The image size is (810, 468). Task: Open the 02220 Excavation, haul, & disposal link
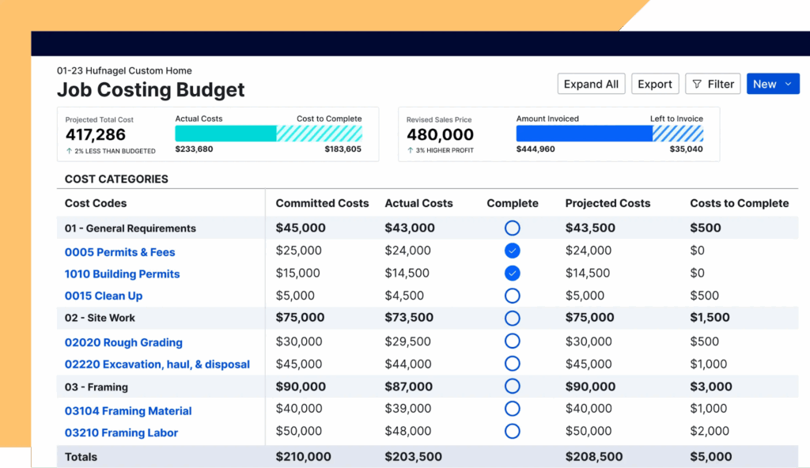157,364
